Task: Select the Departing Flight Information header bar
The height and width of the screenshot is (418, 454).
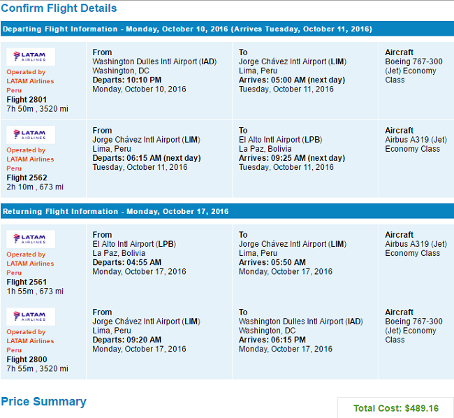Action: tap(227, 29)
